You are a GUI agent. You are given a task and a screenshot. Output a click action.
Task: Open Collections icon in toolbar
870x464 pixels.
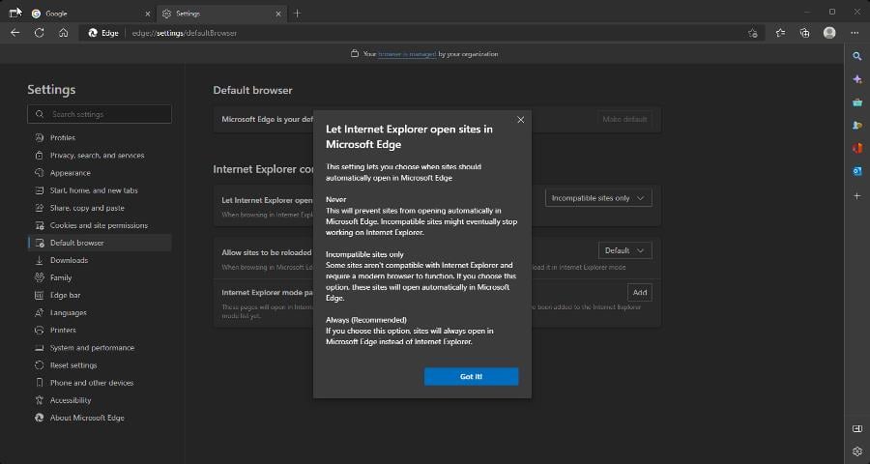pos(804,33)
